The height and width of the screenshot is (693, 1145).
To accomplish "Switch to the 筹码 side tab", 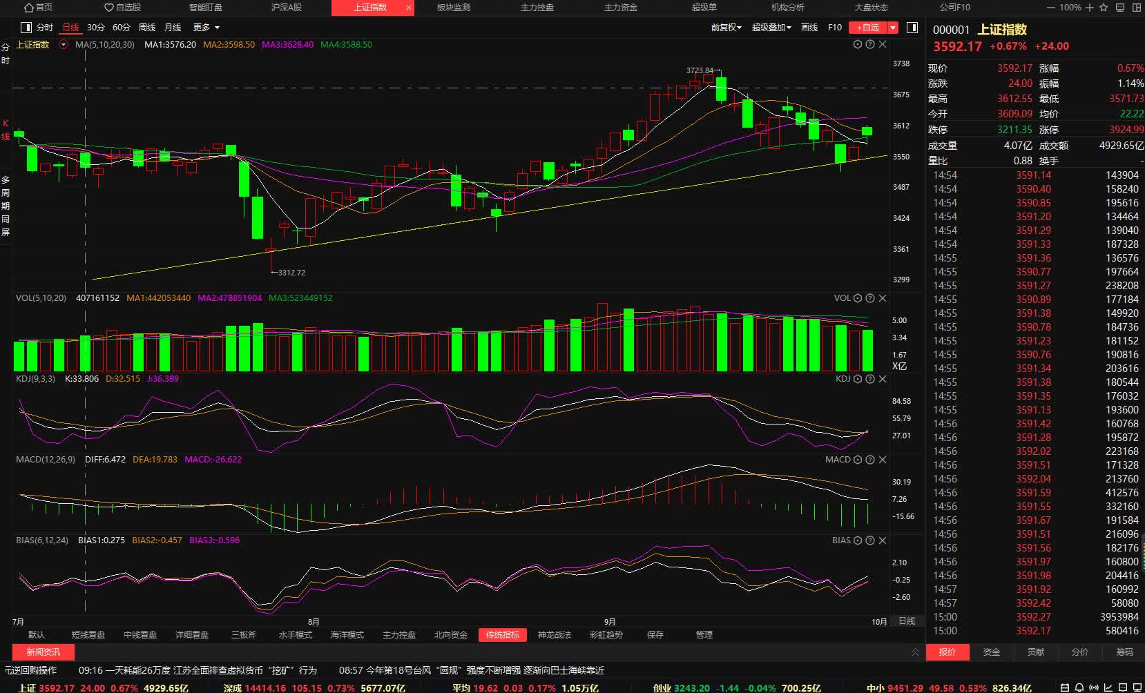I will click(1124, 652).
